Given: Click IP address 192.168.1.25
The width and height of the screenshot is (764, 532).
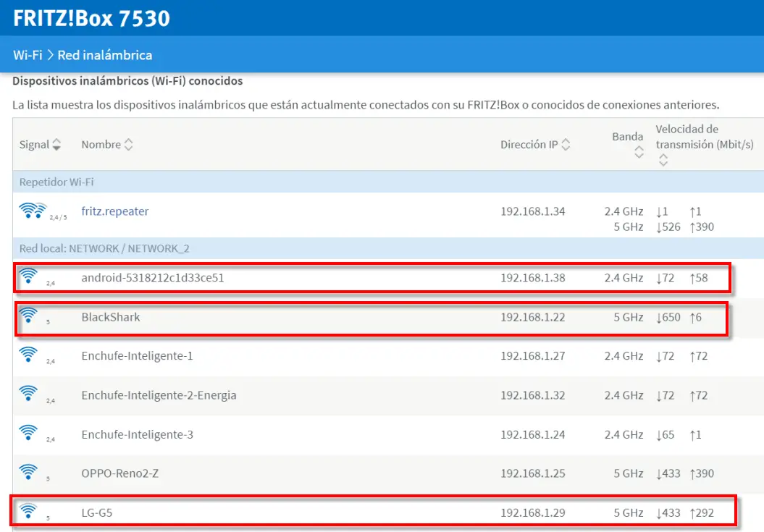Looking at the screenshot, I should point(532,473).
